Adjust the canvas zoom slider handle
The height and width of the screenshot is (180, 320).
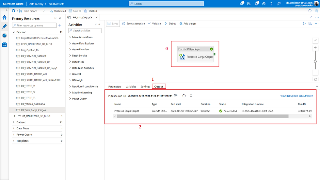(x=315, y=61)
